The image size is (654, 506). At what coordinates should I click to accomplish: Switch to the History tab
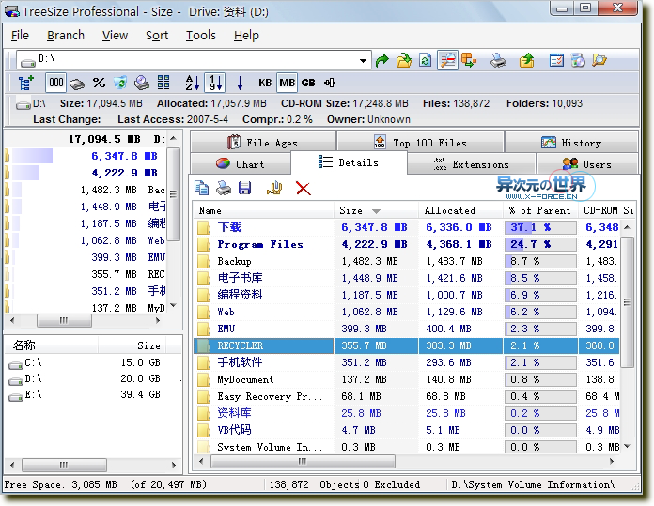(x=571, y=143)
